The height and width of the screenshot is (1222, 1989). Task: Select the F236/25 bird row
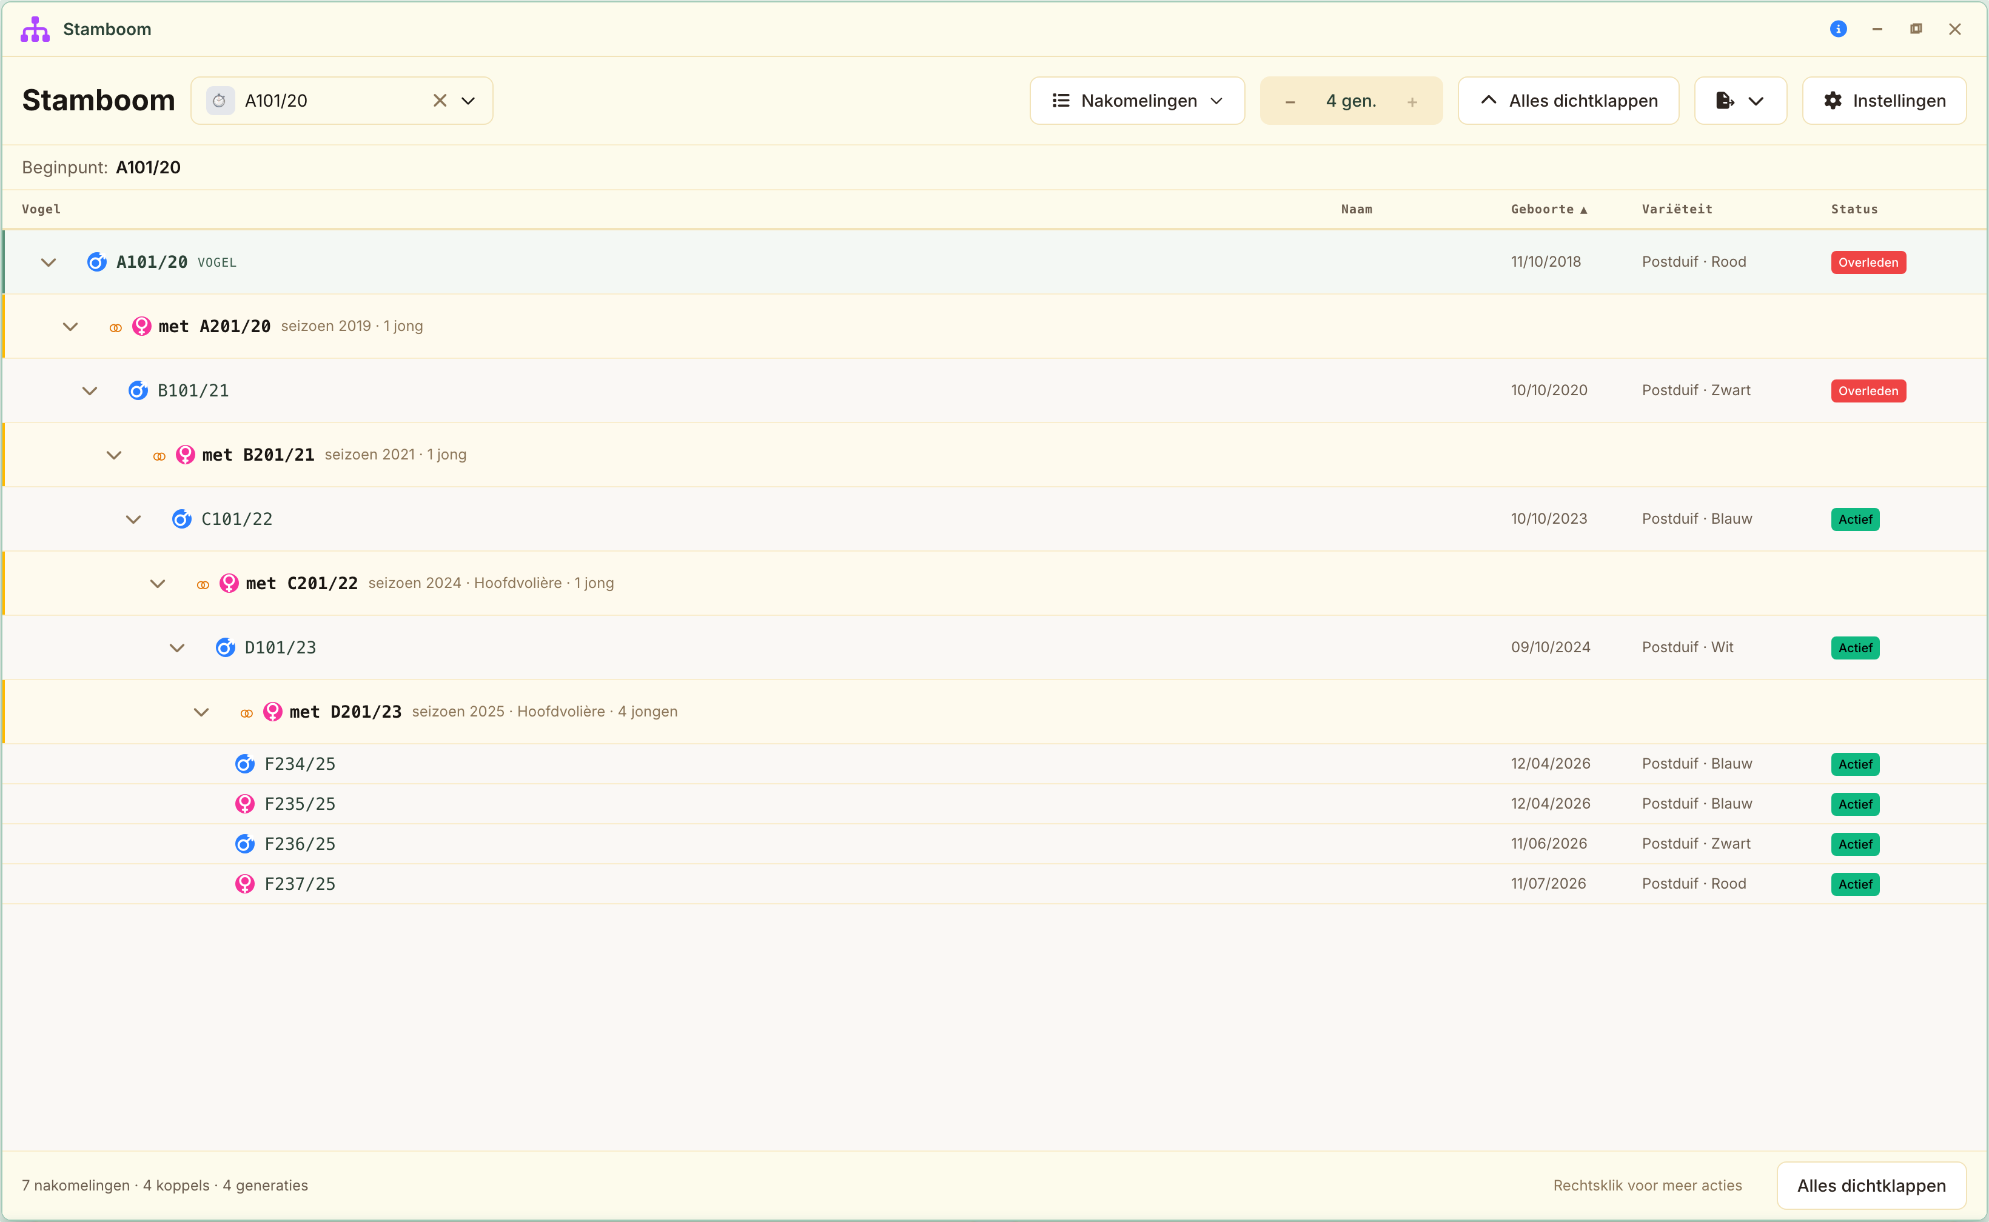point(995,844)
